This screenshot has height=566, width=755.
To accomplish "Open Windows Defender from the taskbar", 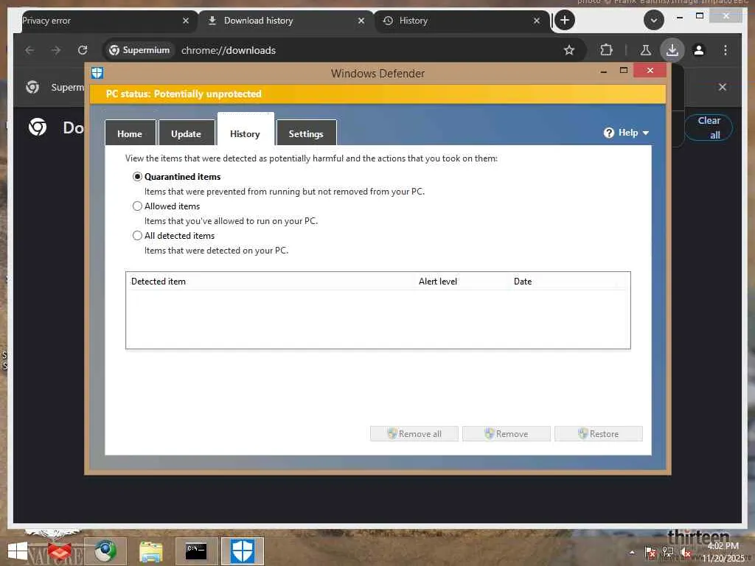I will coord(242,551).
